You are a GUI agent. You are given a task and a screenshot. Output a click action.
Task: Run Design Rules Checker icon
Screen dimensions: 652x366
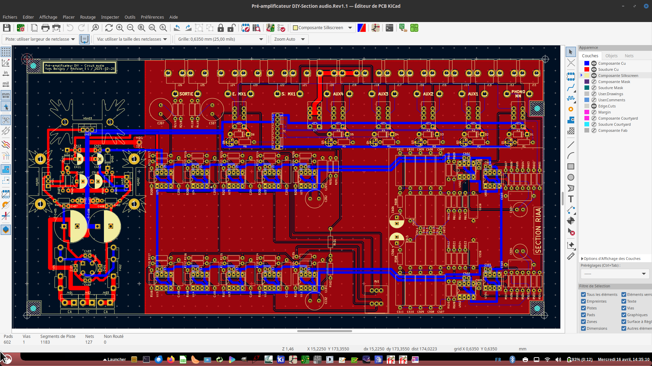pos(281,28)
